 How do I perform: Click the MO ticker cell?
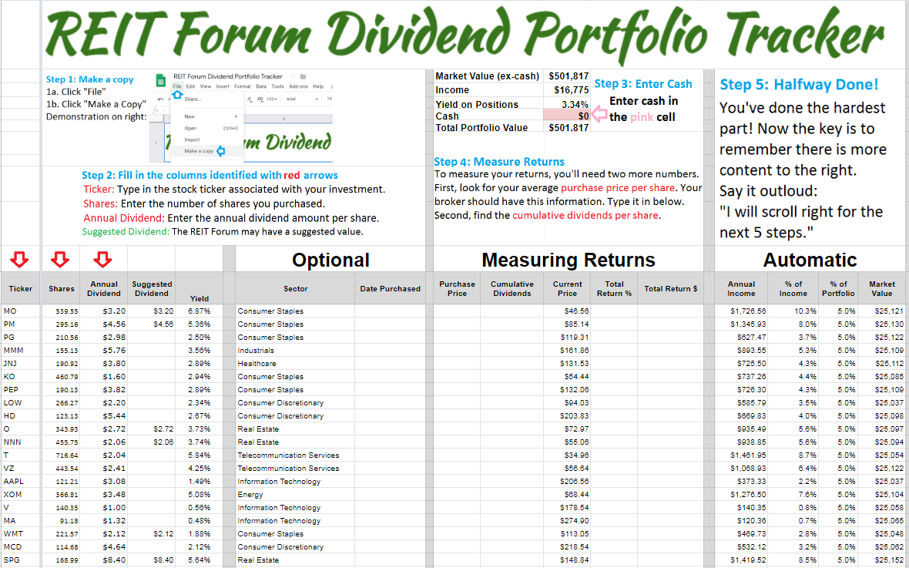[x=20, y=311]
